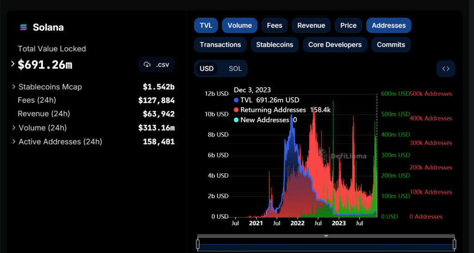Show Transactions on the chart
Image resolution: width=474 pixels, height=253 pixels.
(x=220, y=45)
